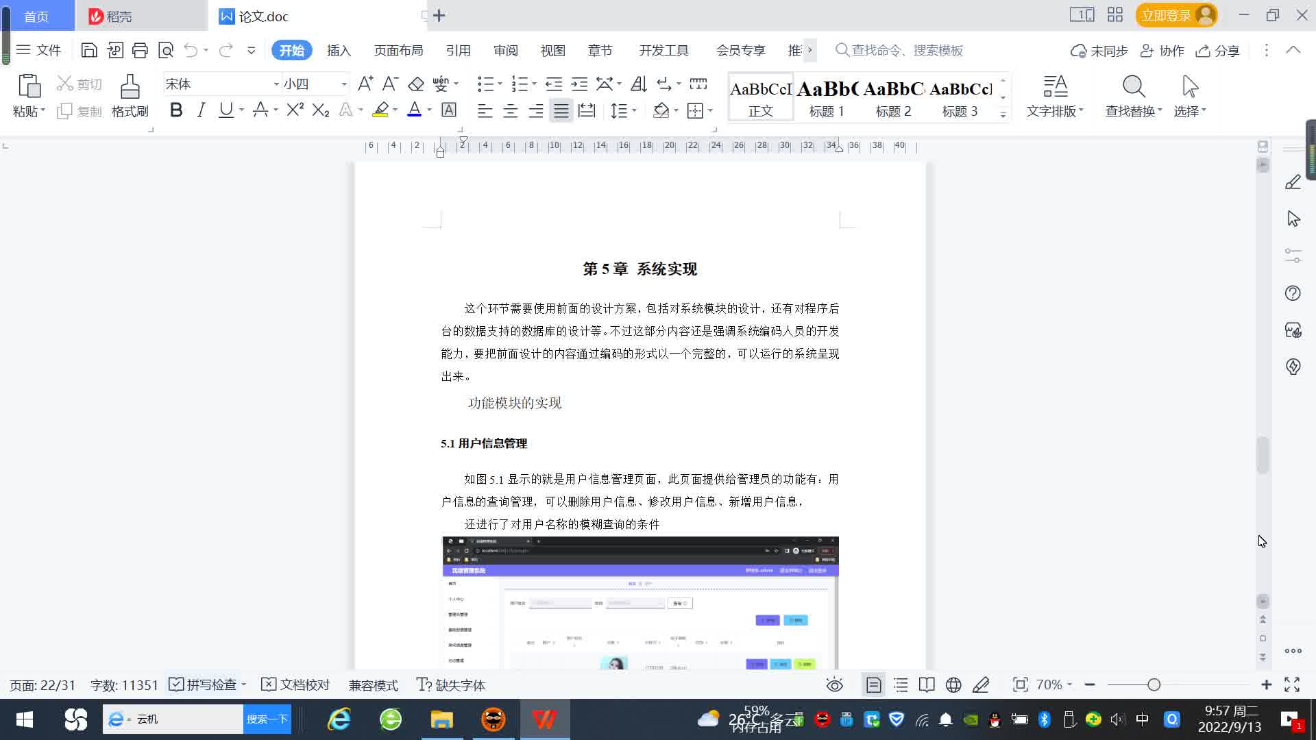Click the Text Layout icon
This screenshot has width=1316, height=740.
click(x=1055, y=86)
